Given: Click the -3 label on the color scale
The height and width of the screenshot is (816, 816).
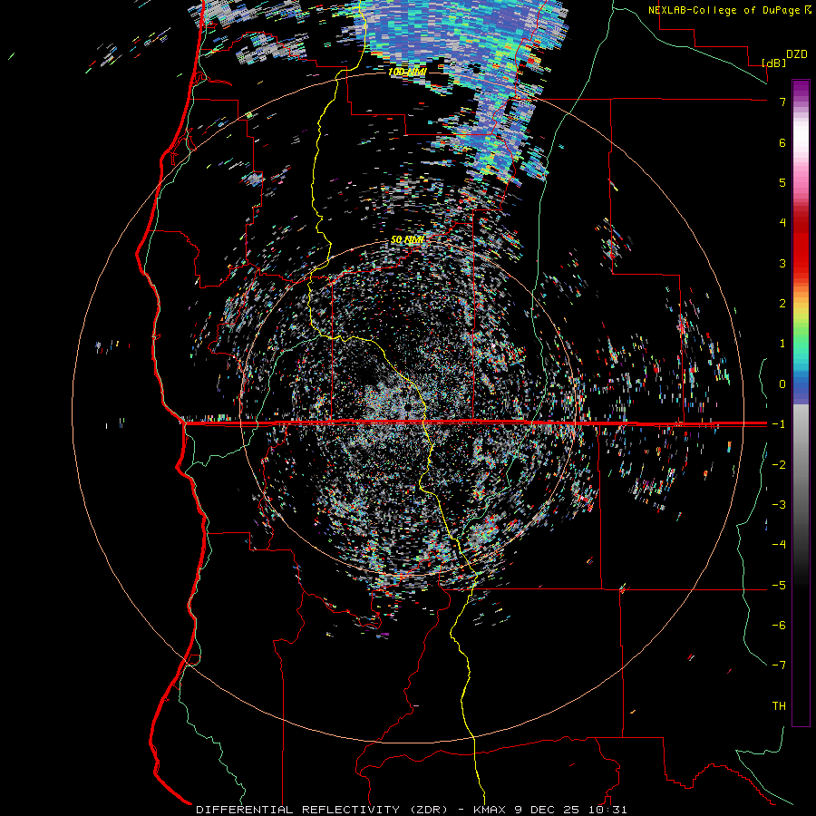Looking at the screenshot, I should [x=779, y=505].
